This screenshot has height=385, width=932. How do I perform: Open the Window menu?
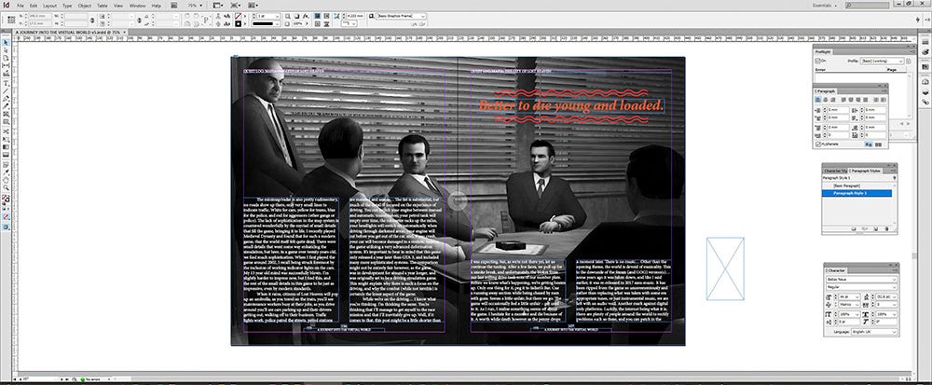tap(137, 6)
